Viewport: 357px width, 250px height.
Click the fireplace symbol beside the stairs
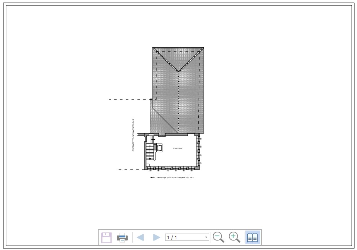pyautogui.click(x=159, y=148)
